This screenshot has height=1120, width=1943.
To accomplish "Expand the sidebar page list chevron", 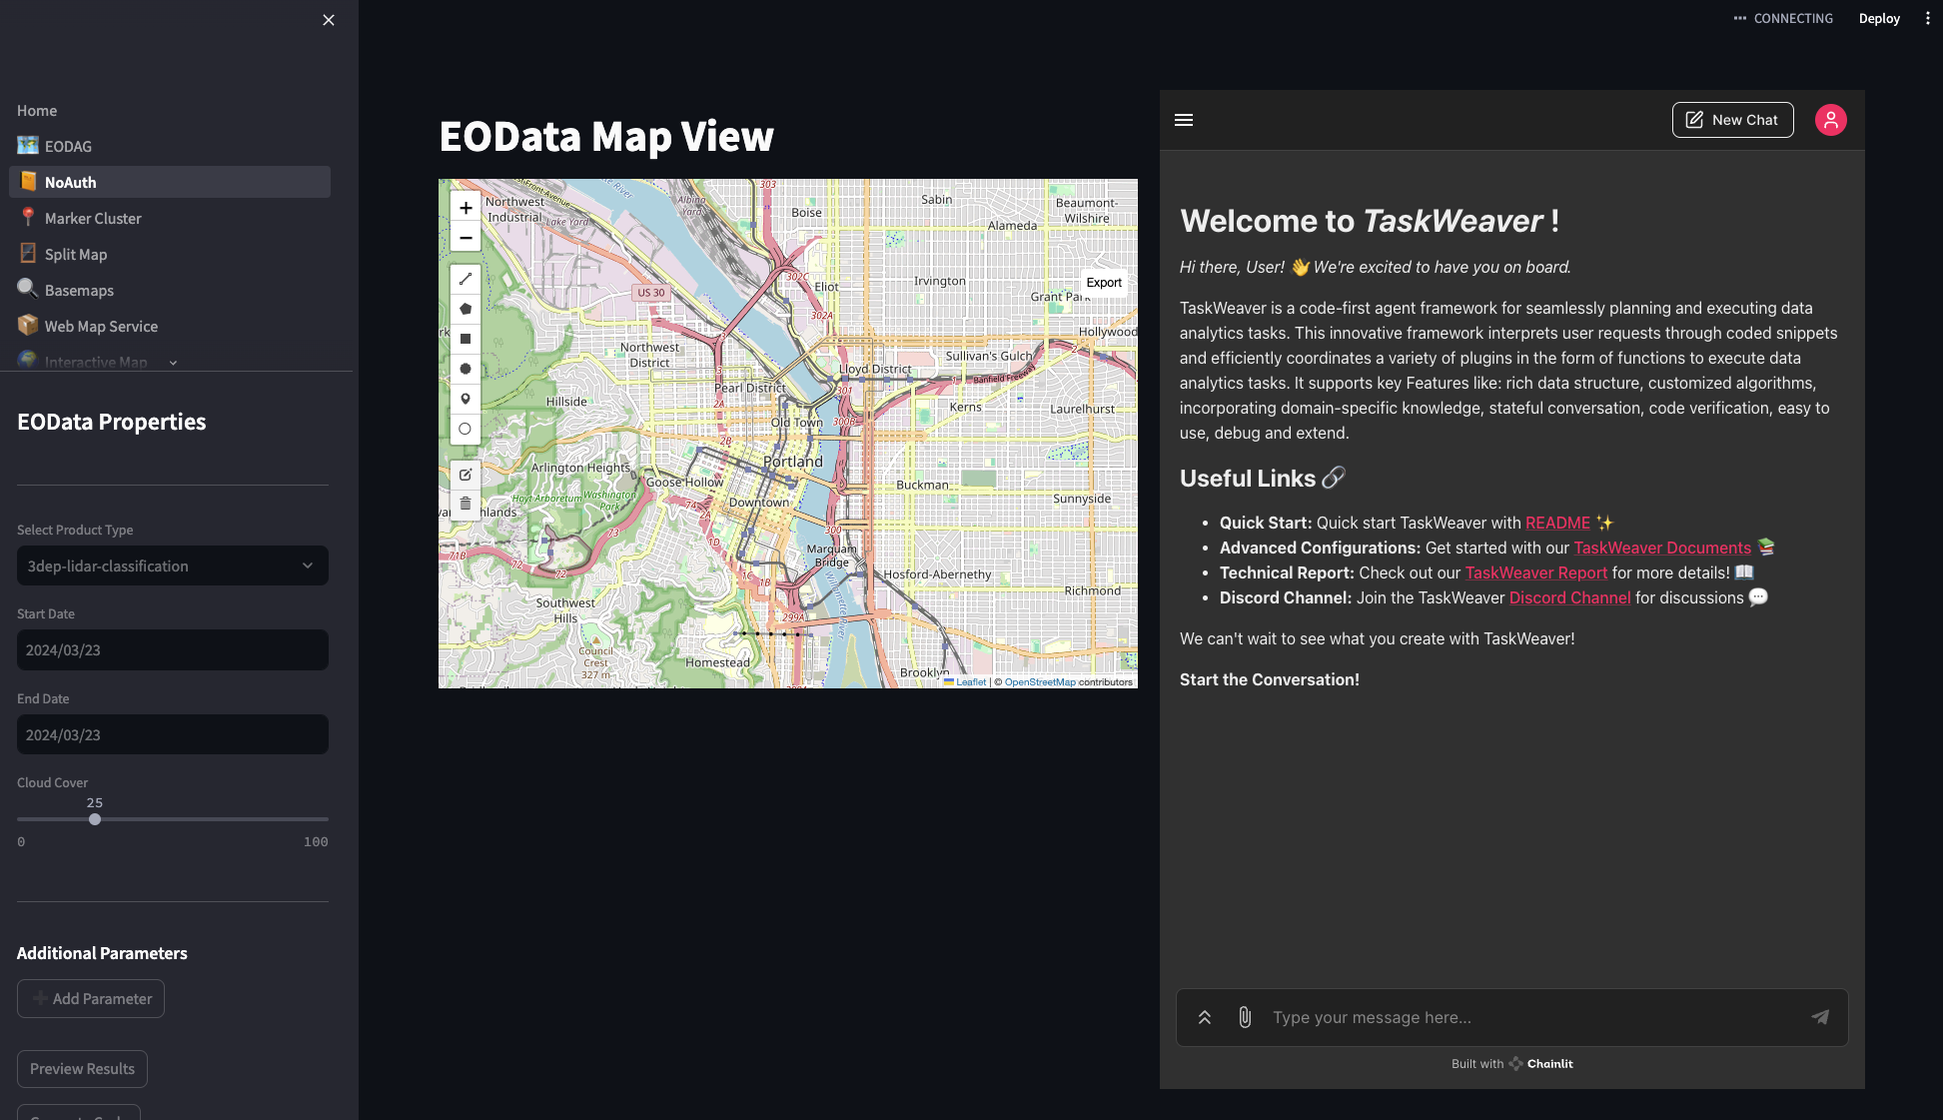I will [173, 363].
